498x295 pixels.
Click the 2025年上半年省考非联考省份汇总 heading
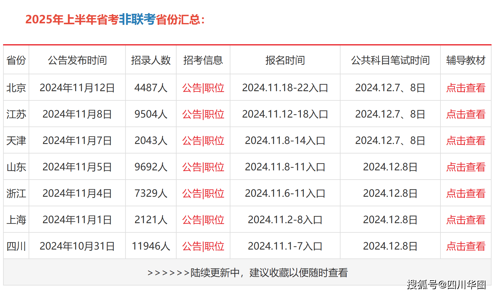[115, 19]
